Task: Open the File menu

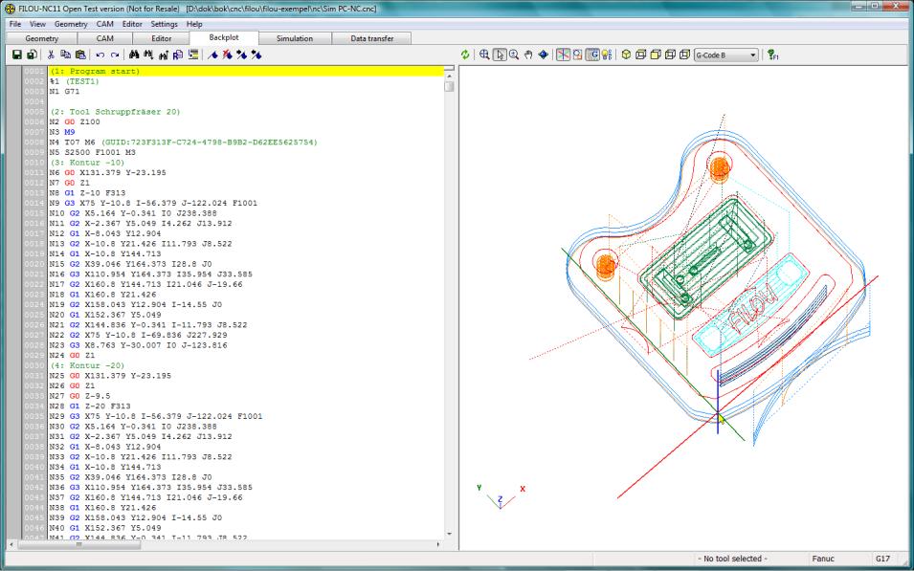Action: [x=15, y=24]
